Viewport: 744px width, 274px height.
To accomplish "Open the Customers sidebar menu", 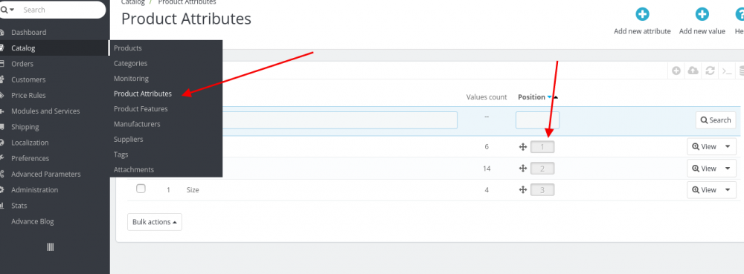I will click(x=28, y=79).
